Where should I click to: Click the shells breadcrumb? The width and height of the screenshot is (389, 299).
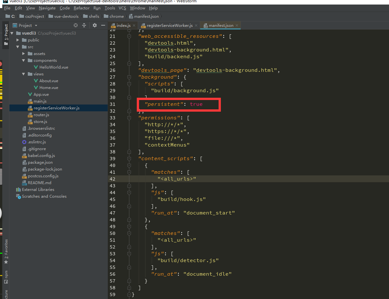(x=91, y=16)
